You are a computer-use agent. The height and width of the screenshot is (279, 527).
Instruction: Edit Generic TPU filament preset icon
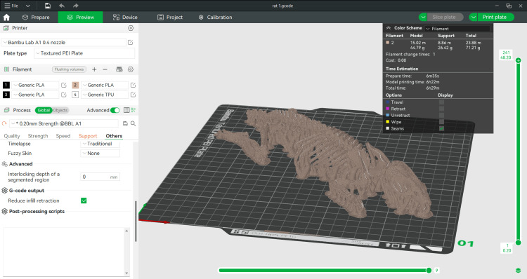tap(133, 95)
